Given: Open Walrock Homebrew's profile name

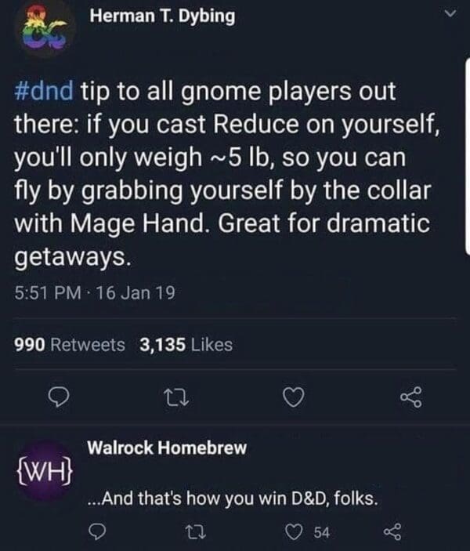Looking at the screenshot, I should pyautogui.click(x=167, y=448).
